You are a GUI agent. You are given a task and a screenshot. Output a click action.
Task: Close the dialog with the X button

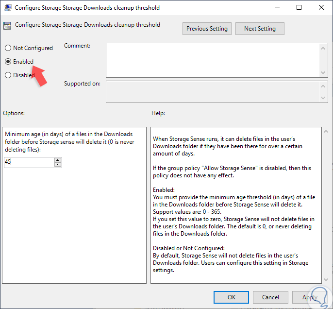point(321,7)
